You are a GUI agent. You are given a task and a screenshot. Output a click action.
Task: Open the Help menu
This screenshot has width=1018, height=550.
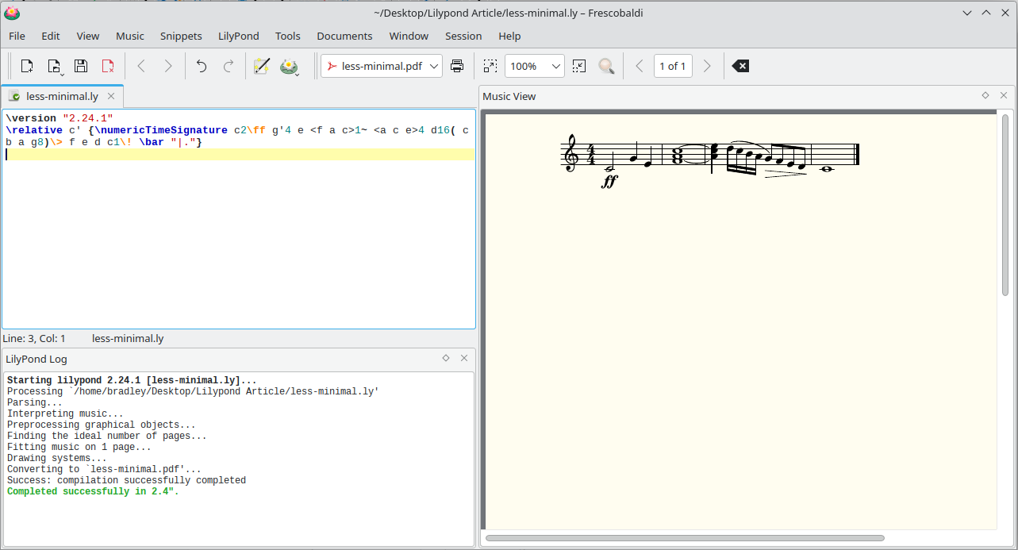tap(509, 36)
